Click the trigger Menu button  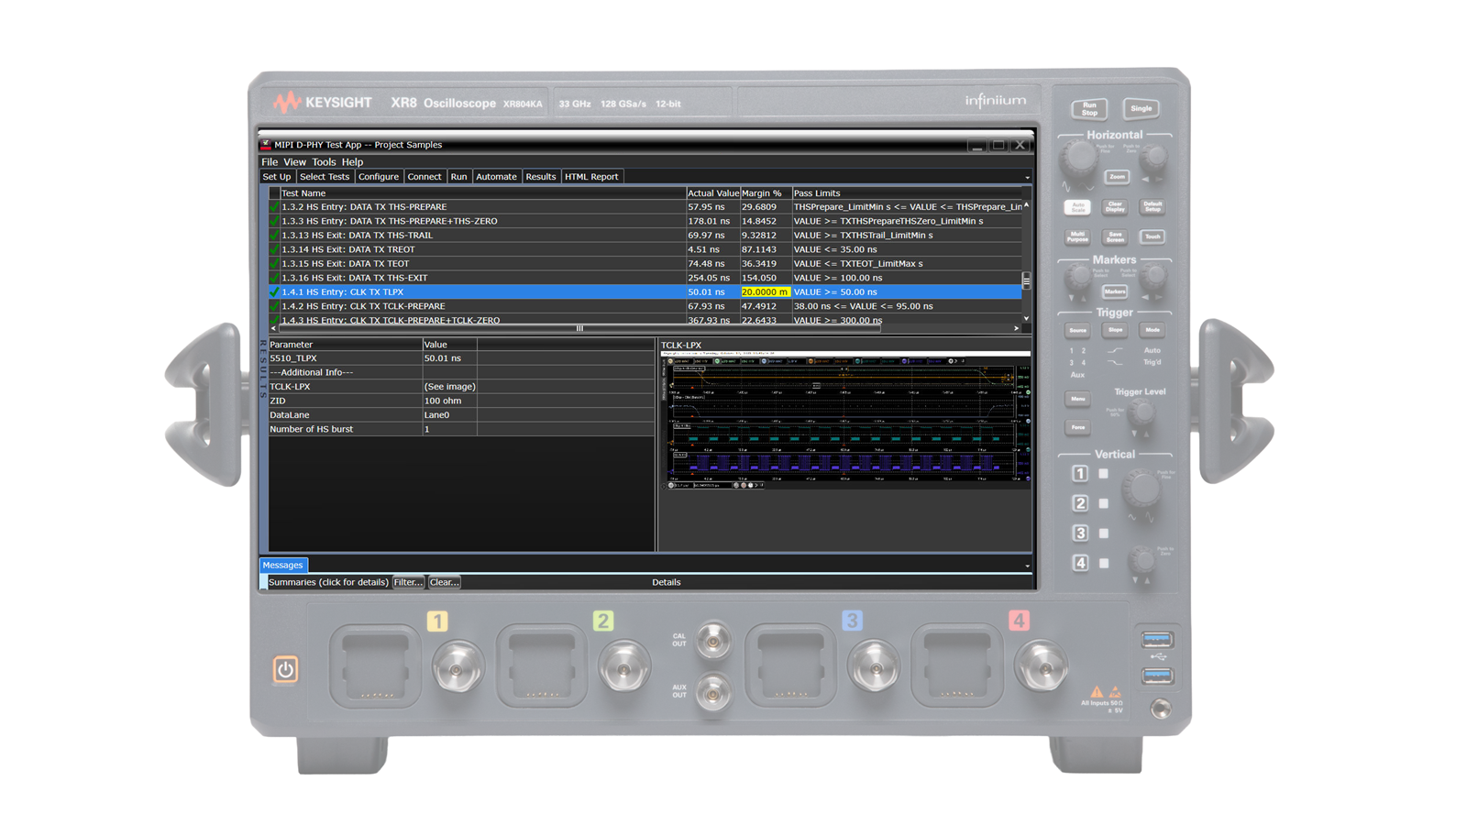tap(1078, 399)
